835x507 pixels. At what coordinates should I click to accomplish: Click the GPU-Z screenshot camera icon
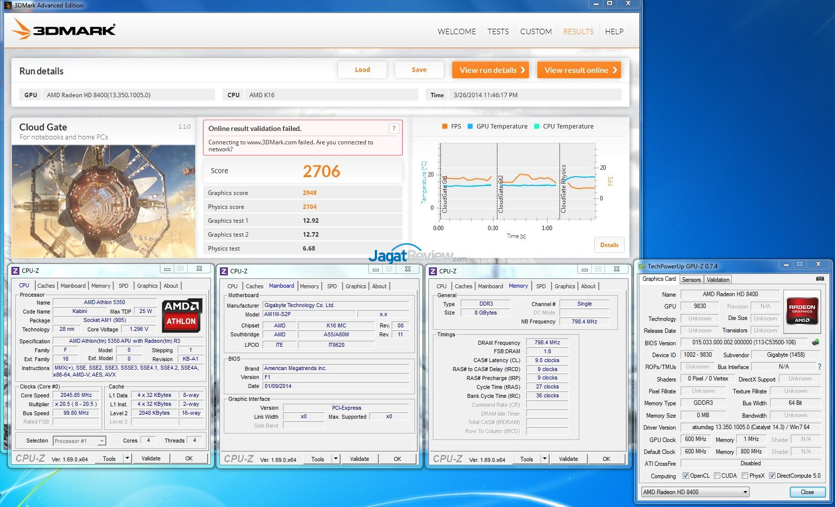[x=820, y=279]
